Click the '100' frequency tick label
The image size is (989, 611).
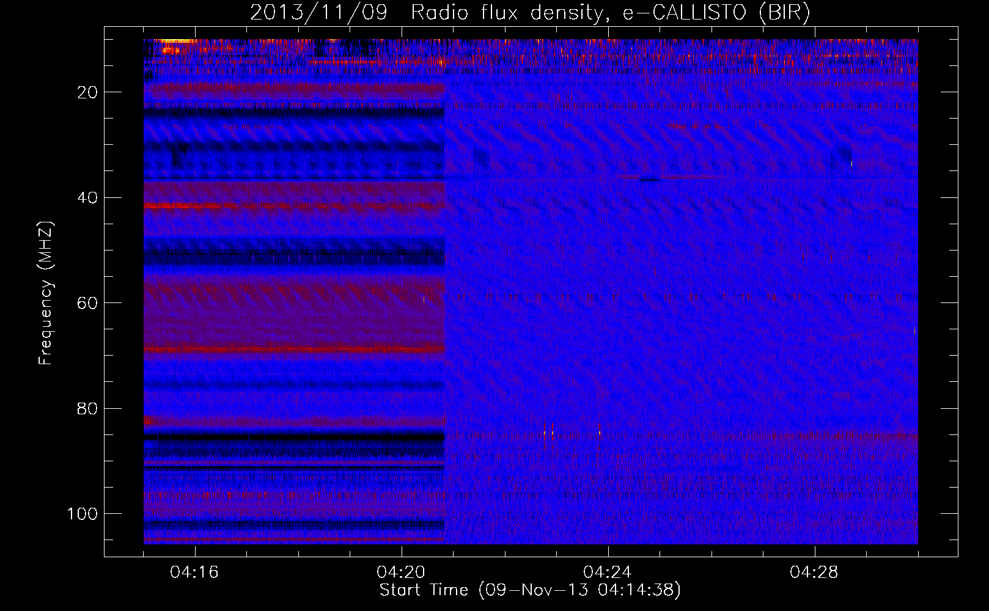pyautogui.click(x=83, y=514)
